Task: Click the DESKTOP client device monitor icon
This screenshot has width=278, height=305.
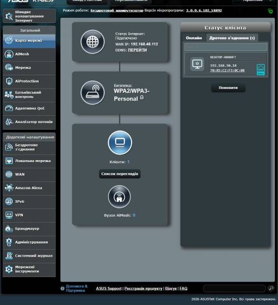Action: point(197,64)
